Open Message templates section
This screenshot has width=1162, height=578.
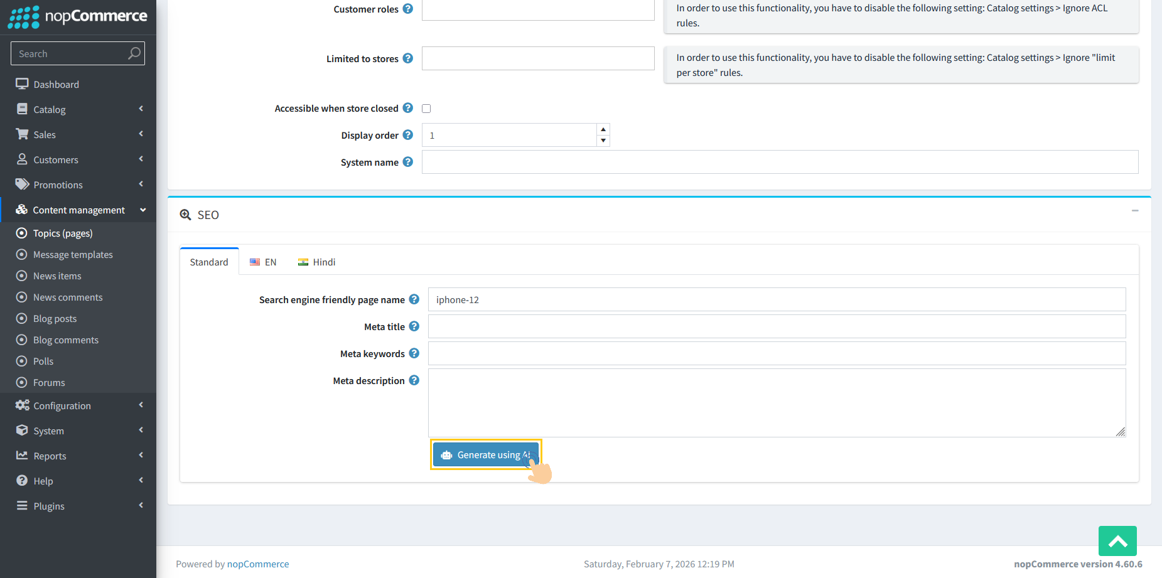pos(73,254)
